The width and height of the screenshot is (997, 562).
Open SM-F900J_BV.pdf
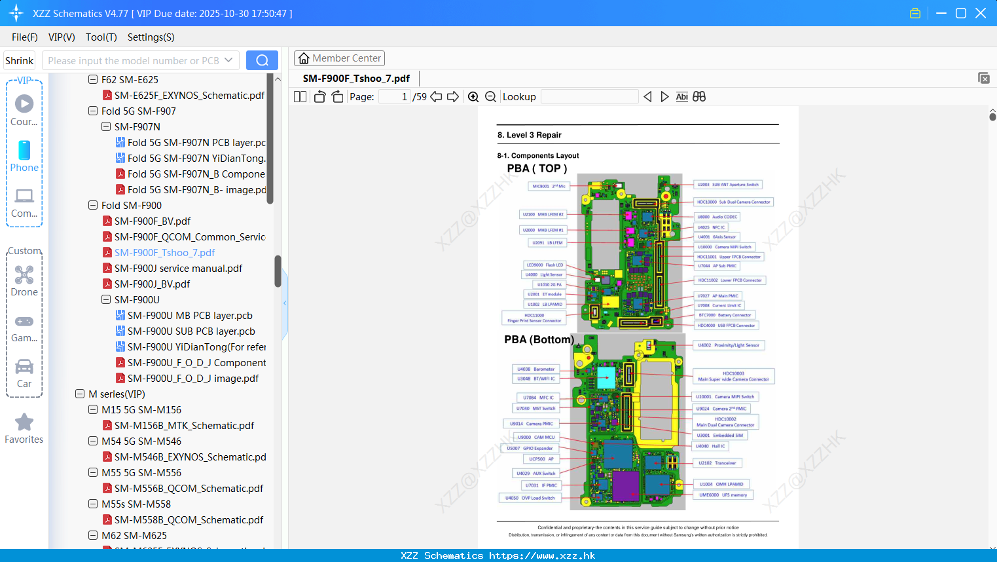[x=146, y=284]
